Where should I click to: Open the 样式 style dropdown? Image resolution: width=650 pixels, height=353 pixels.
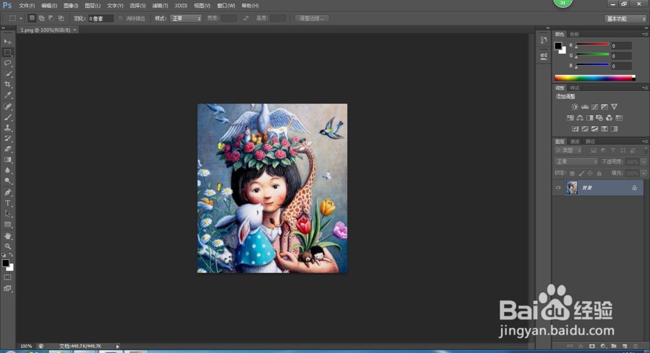(x=186, y=18)
